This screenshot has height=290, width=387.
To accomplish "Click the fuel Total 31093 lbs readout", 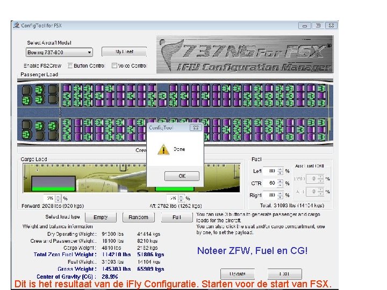I will pos(292,205).
